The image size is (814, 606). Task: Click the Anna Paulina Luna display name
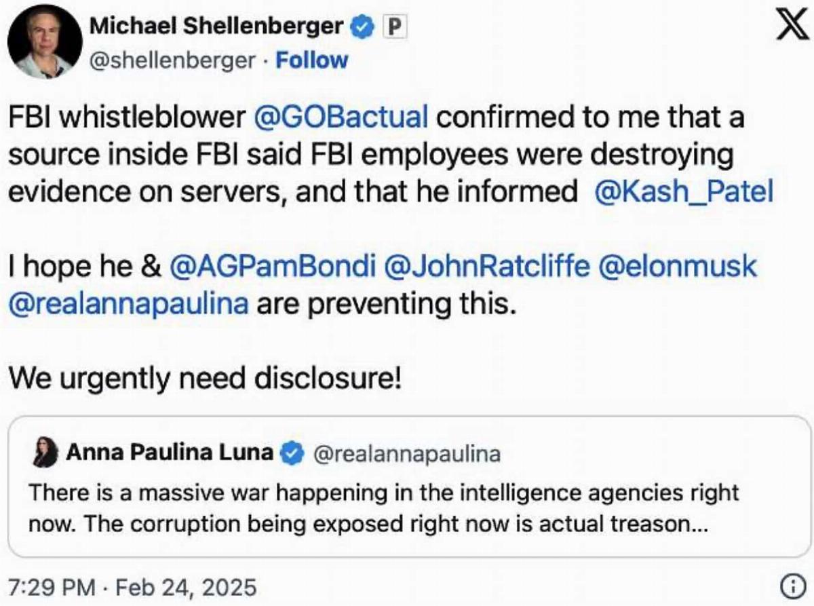click(170, 453)
